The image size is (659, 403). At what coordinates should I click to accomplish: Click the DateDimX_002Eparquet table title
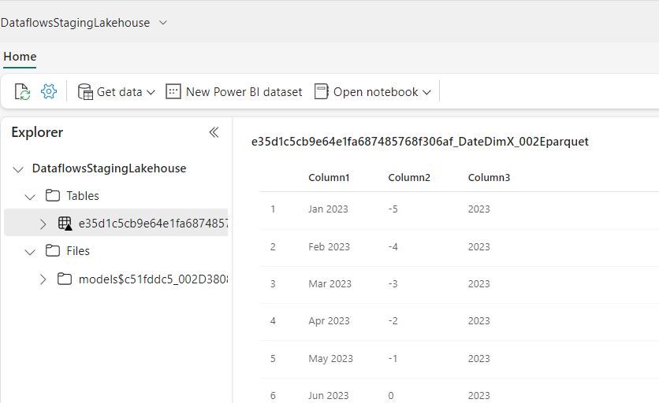tap(420, 142)
